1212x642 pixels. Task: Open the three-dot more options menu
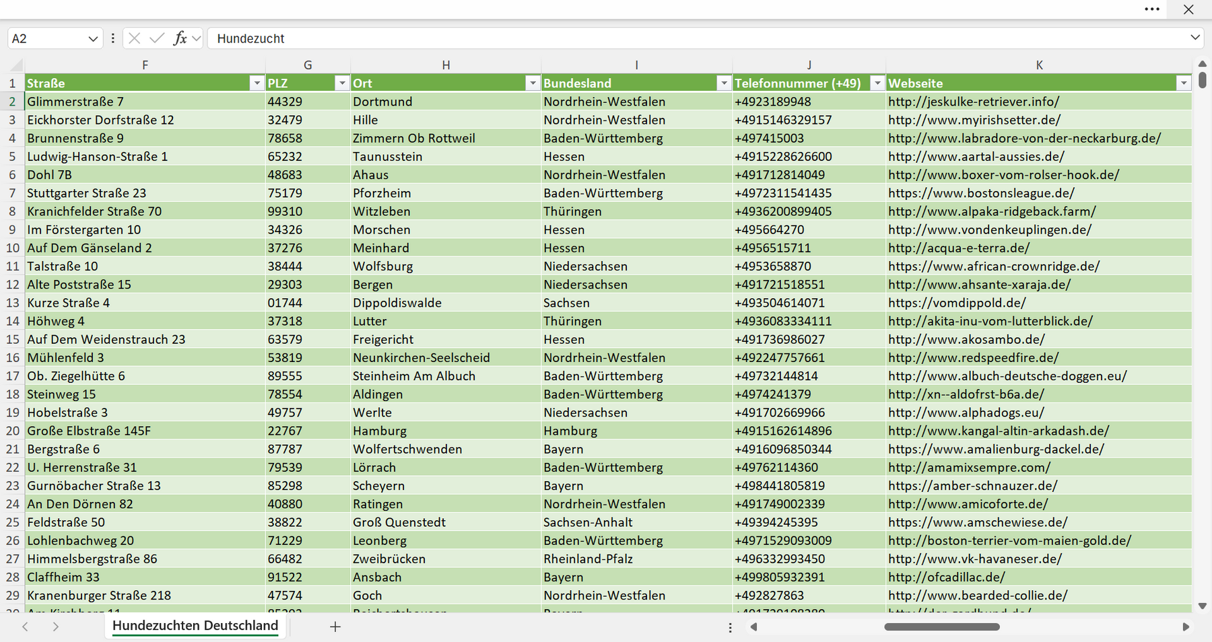1152,9
